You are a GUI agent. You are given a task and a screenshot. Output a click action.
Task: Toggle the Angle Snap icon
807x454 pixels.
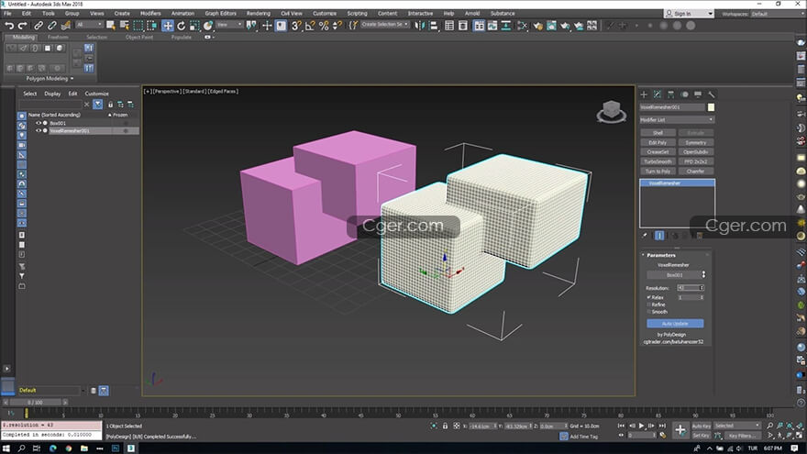(x=310, y=26)
